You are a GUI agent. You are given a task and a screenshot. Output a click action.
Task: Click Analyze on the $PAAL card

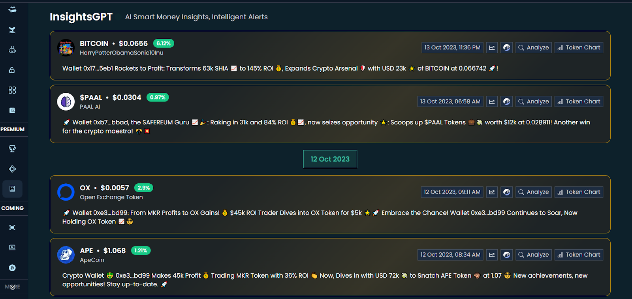point(534,102)
